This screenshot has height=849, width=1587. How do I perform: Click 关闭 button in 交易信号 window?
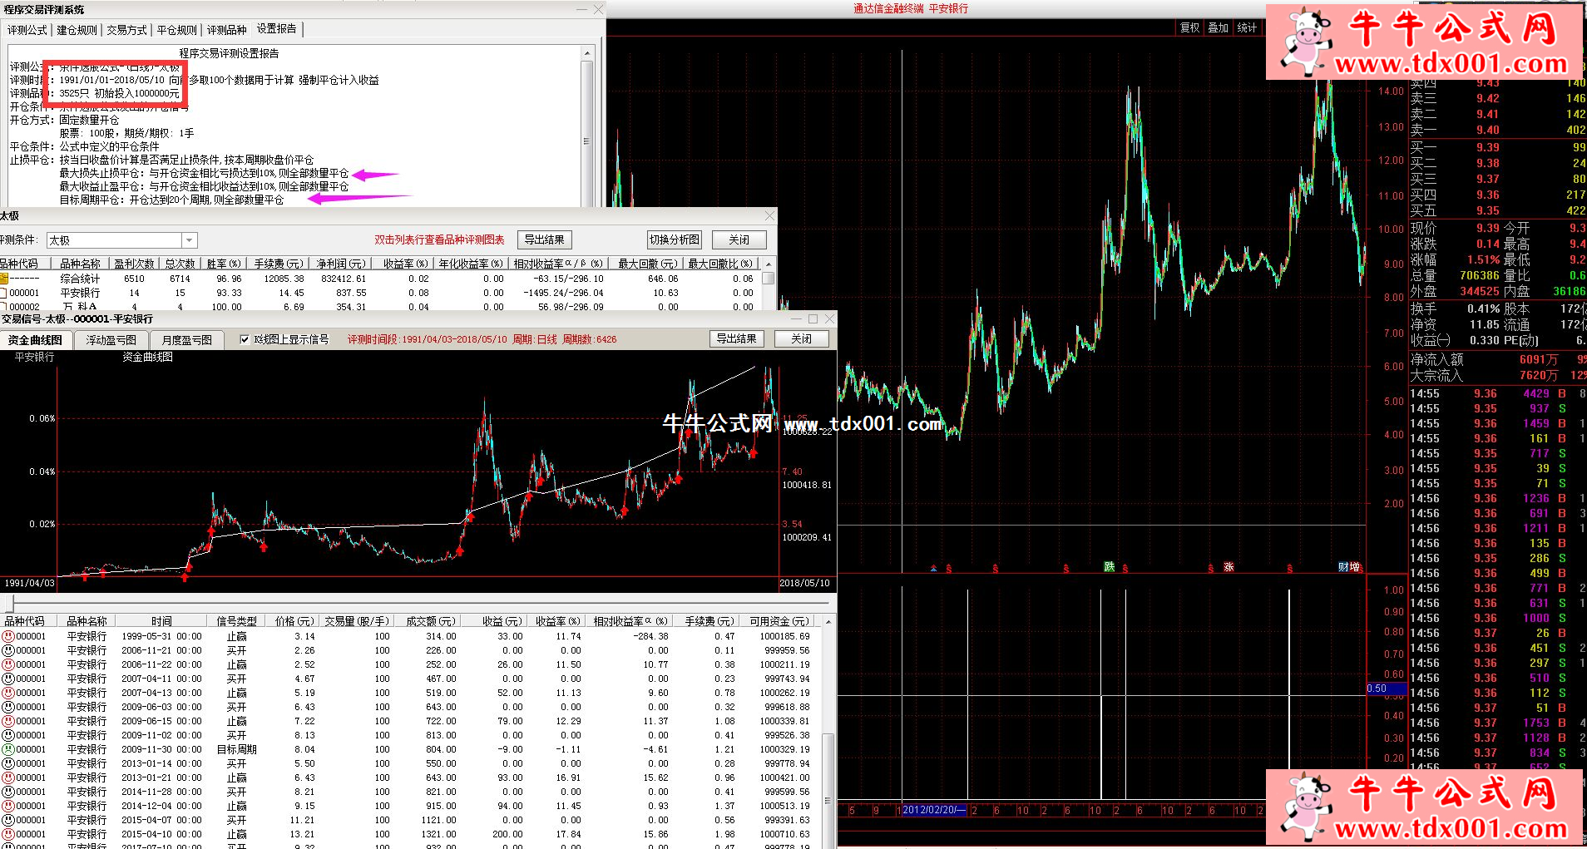pyautogui.click(x=802, y=338)
